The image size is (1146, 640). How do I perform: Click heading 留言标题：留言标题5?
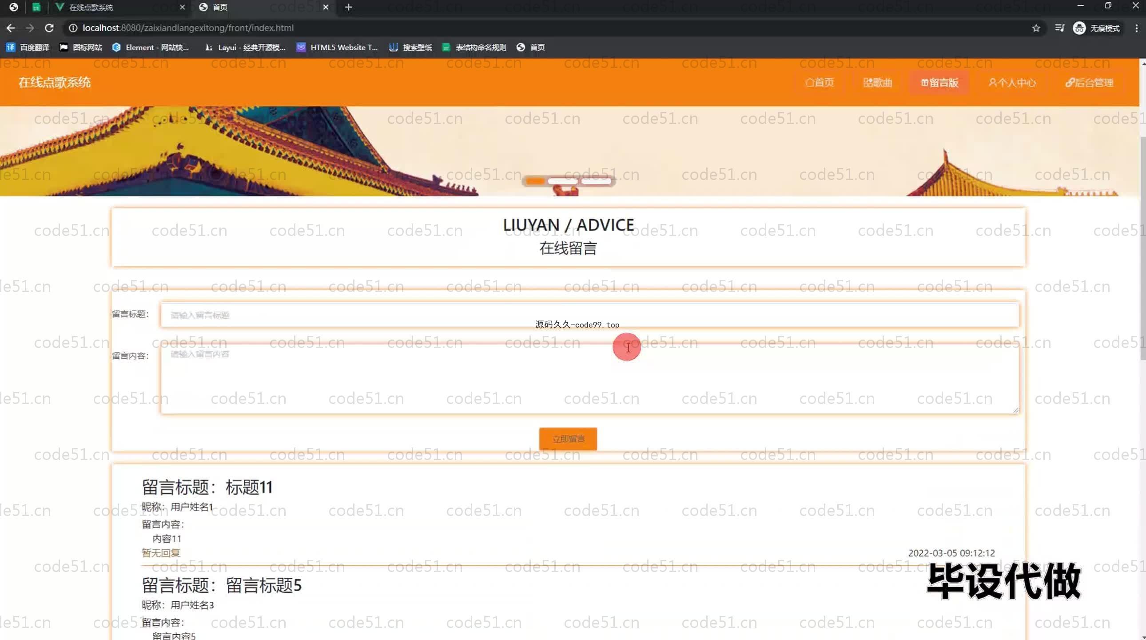coord(222,585)
